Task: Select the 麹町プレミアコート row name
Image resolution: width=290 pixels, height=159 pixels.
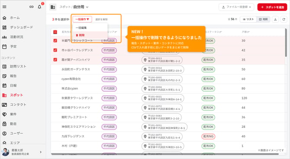Action: tap(74, 117)
